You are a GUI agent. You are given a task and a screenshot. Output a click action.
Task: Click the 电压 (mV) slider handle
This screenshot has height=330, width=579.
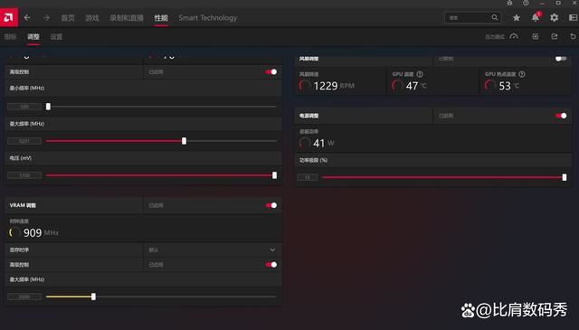point(274,175)
